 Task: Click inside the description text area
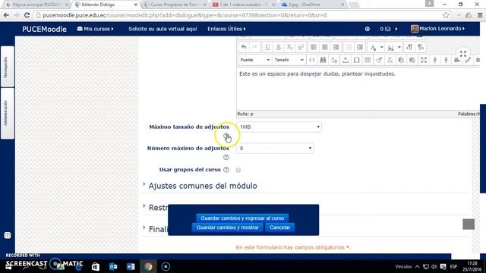358,88
